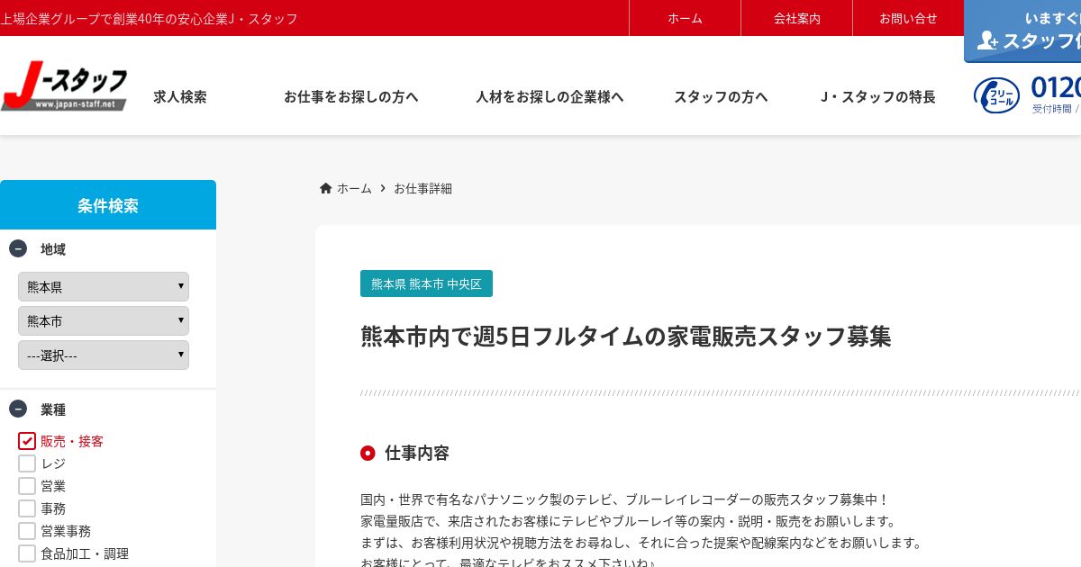Open the 熊本県 prefecture dropdown
Viewport: 1081px width, 567px height.
tap(104, 287)
